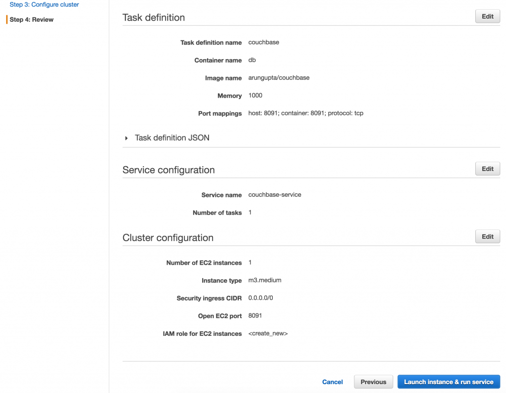This screenshot has height=393, width=506.
Task: Click the IAM role for EC2 instances label
Action: point(202,334)
